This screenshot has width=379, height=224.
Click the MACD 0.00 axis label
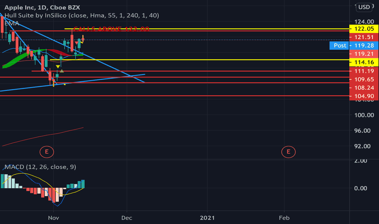[360, 188]
